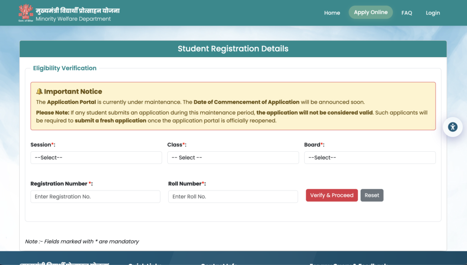
Task: Expand the Board dropdown
Action: [x=370, y=158]
